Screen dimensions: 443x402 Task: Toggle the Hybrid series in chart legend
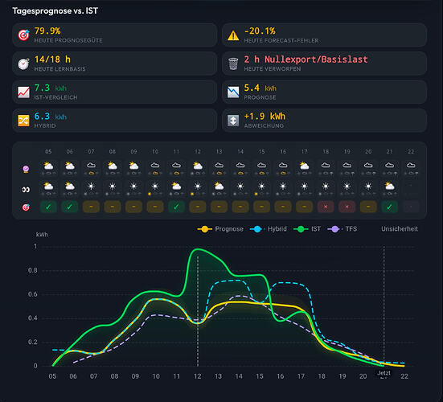point(269,229)
